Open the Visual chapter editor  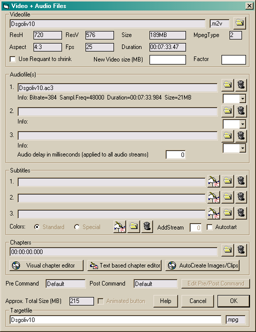pyautogui.click(x=46, y=265)
